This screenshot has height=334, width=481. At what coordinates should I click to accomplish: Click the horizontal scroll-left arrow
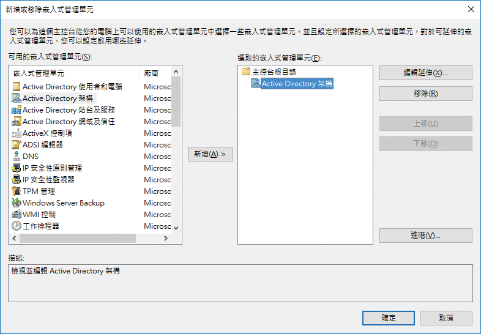click(14, 239)
